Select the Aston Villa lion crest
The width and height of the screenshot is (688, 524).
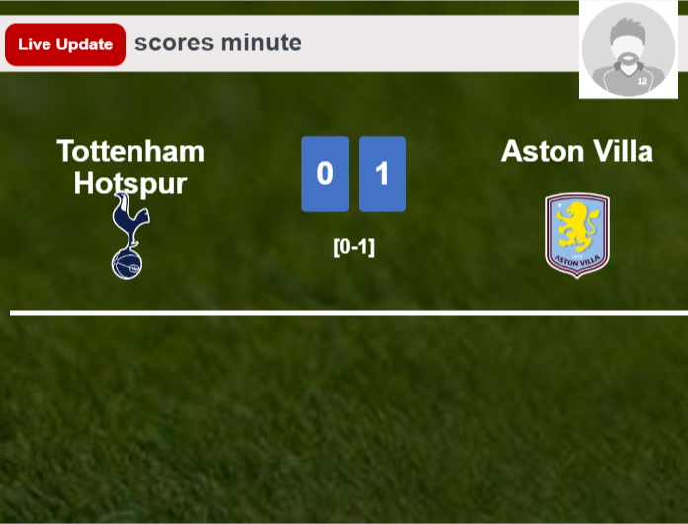[x=577, y=235]
